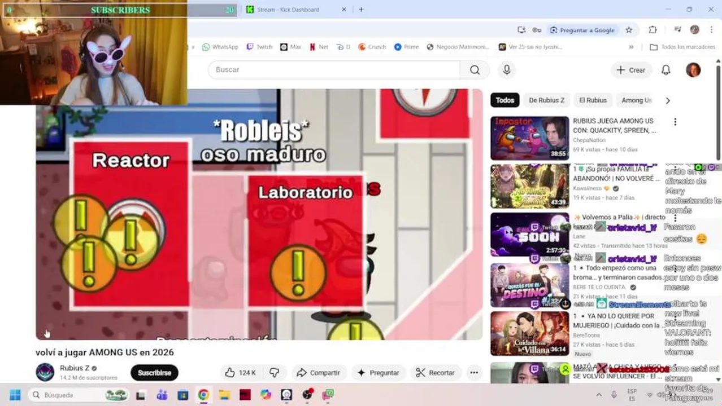Expand hidden bookmarks overflow chevron
Screen dimensions: 722x406
(x=631, y=47)
